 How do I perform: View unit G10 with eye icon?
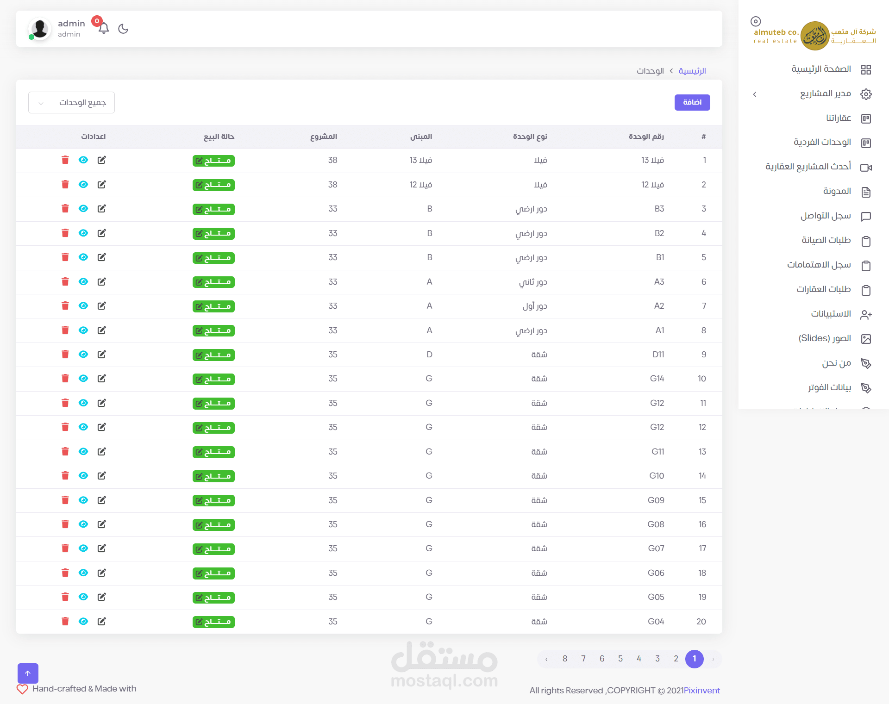coord(83,476)
